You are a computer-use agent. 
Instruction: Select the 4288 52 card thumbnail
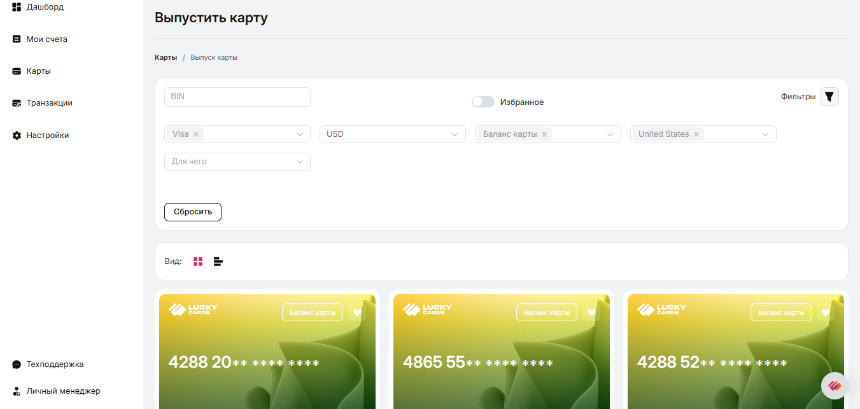(x=736, y=351)
